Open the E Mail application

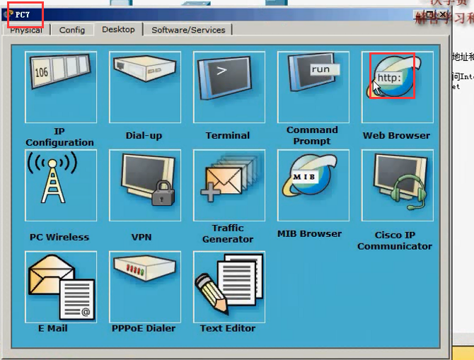pos(61,287)
